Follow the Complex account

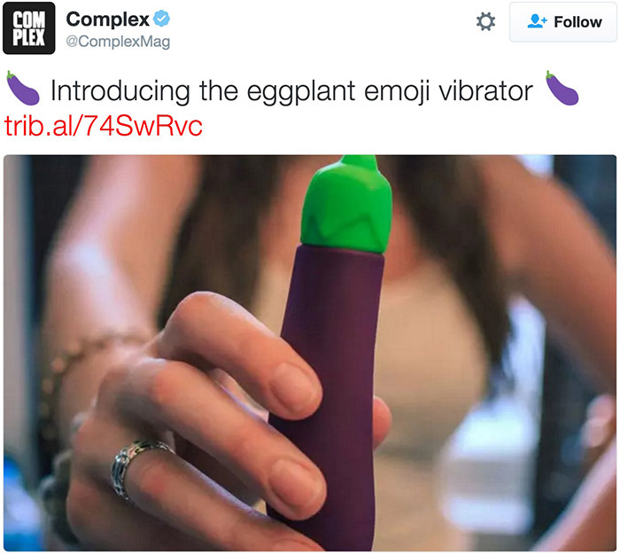click(563, 22)
